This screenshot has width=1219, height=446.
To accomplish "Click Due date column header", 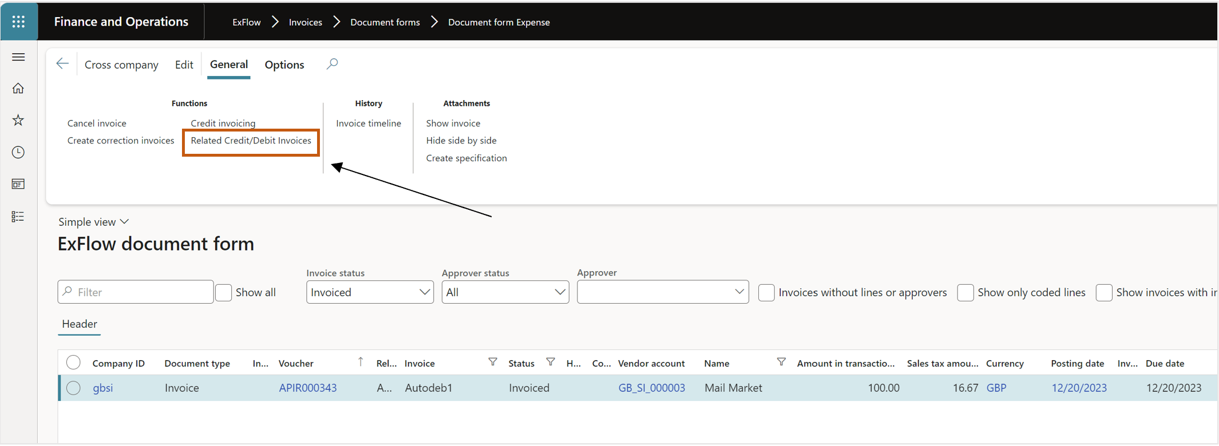I will (1165, 363).
